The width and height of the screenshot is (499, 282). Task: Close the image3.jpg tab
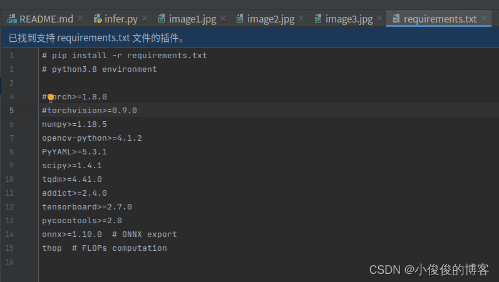click(x=379, y=18)
